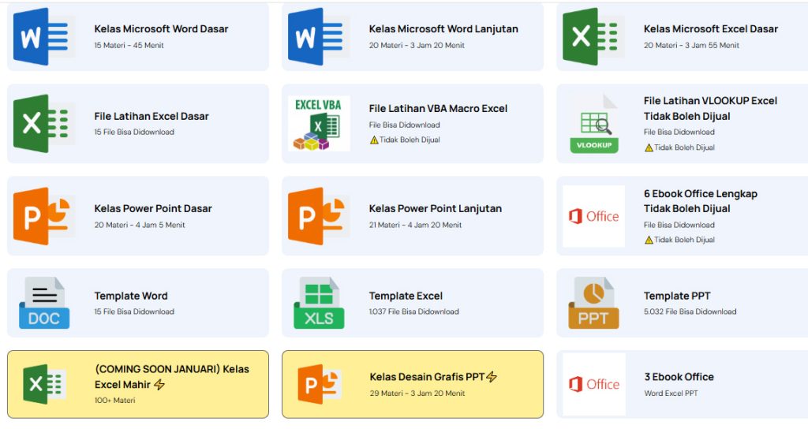The image size is (808, 429).
Task: Open Template Excel title
Action: 406,297
